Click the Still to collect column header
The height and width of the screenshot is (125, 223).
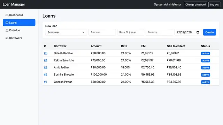tap(176, 46)
